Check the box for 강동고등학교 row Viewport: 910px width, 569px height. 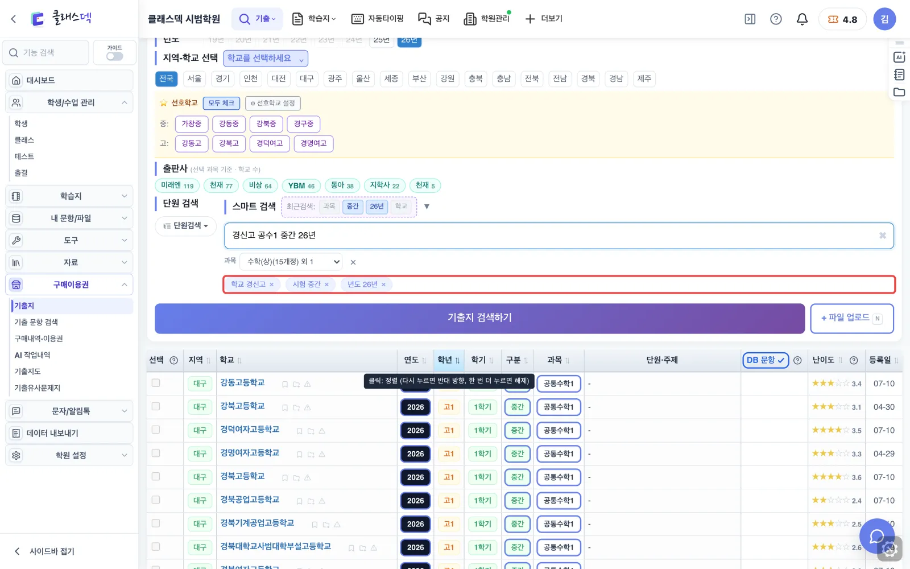[156, 383]
